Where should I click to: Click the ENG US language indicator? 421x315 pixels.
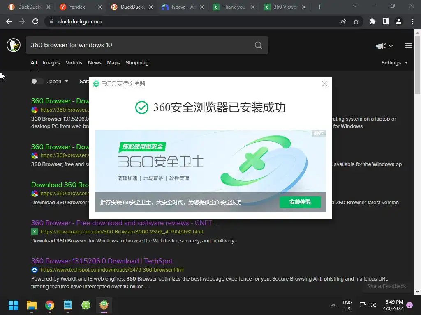pyautogui.click(x=347, y=305)
